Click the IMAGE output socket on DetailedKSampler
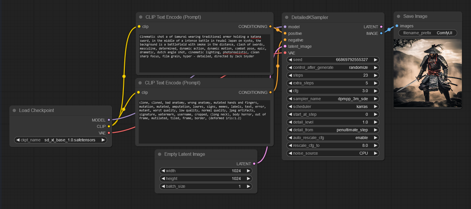Image resolution: width=471 pixels, height=209 pixels. coord(381,33)
